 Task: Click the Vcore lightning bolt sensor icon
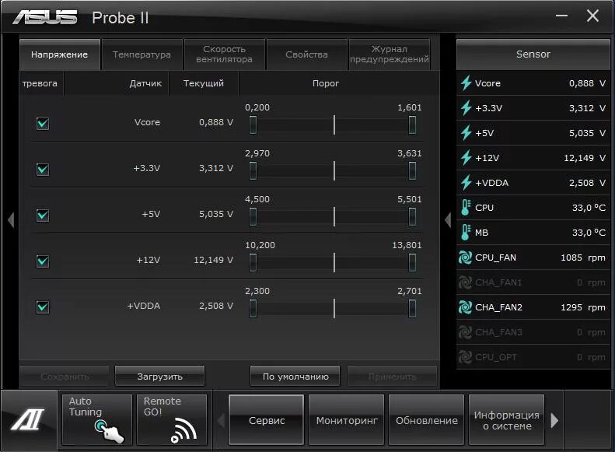tap(466, 83)
